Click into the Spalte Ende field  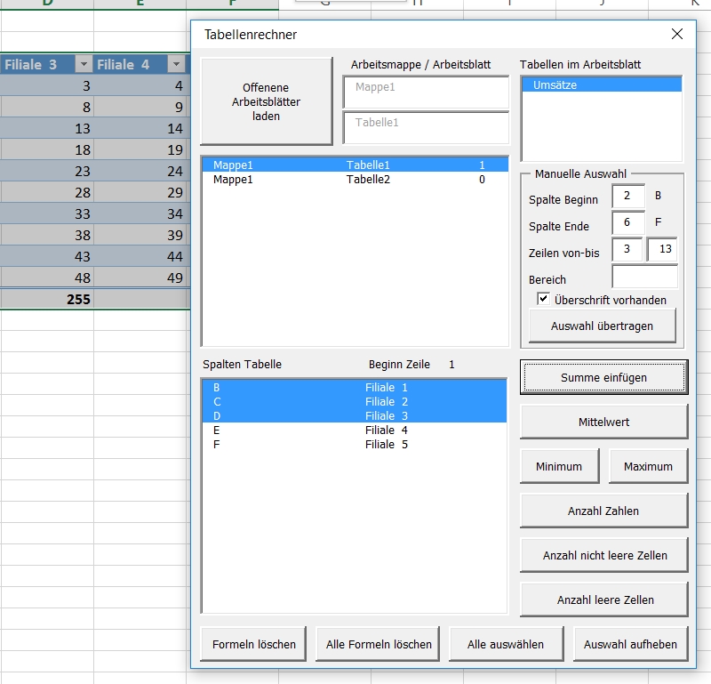click(x=627, y=223)
